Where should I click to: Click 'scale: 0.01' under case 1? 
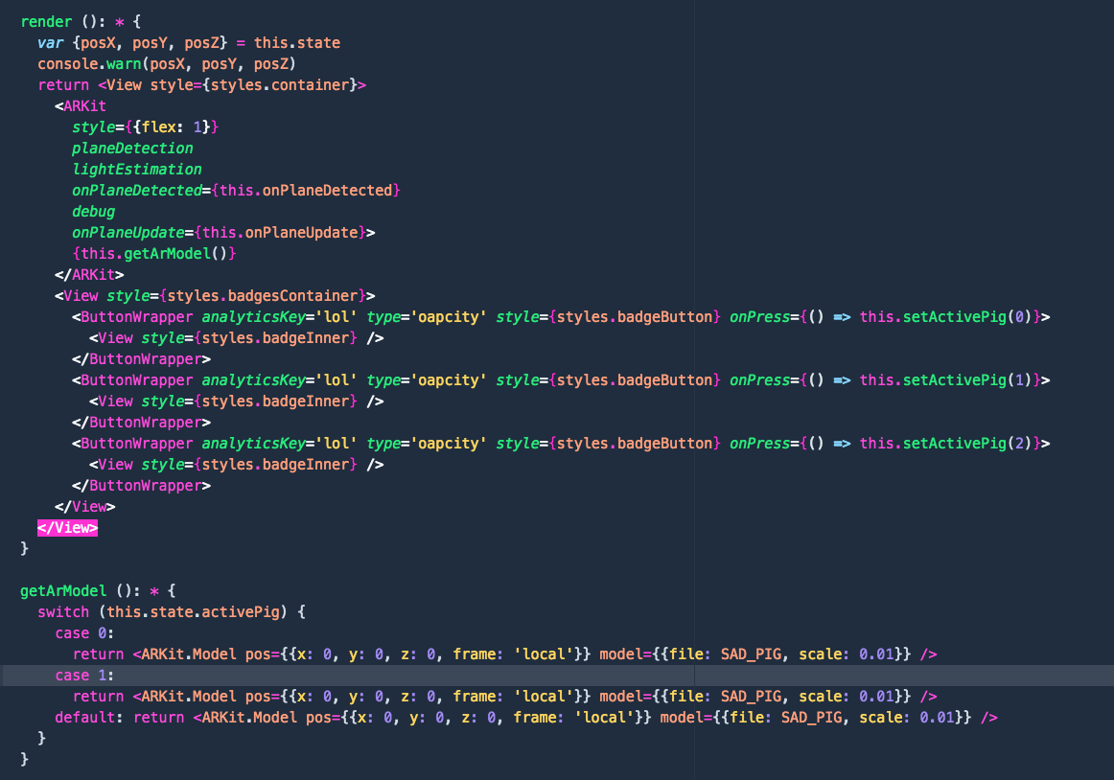coord(847,697)
